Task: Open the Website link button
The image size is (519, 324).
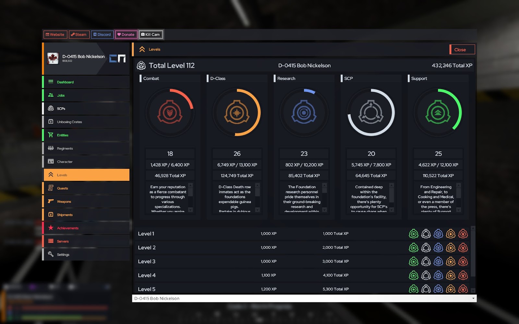Action: [55, 34]
